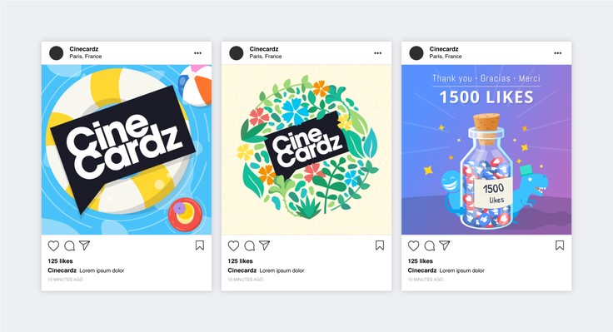Like the floral Cinecardz post
The width and height of the screenshot is (613, 332).
point(233,245)
